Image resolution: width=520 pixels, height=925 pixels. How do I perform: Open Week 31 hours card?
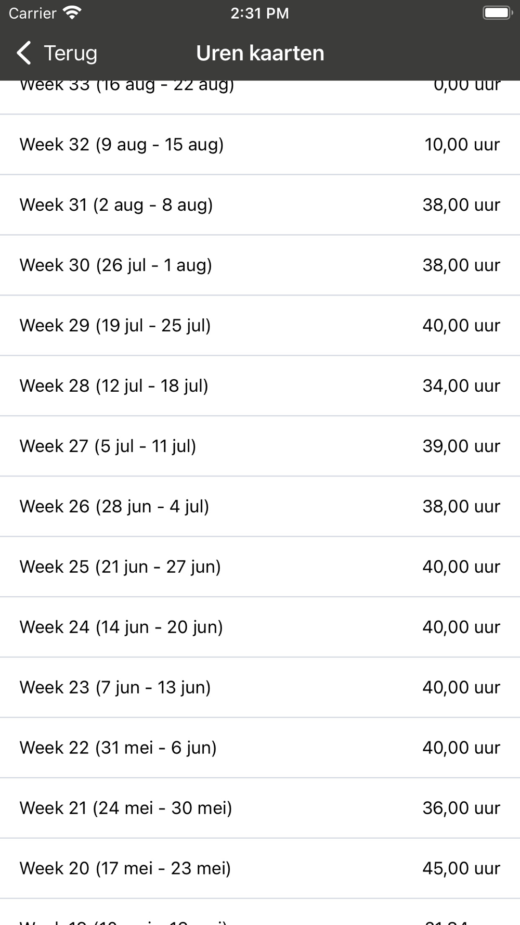pyautogui.click(x=260, y=205)
